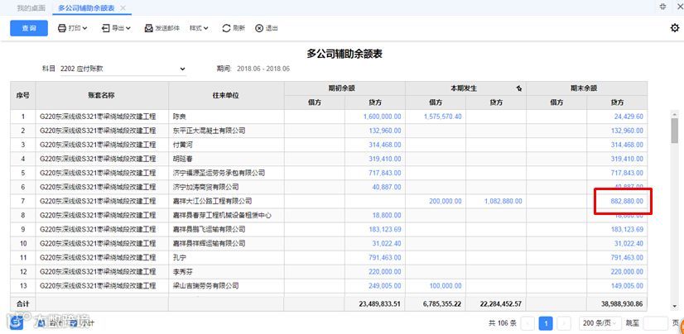Screen dimensions: 684x334
Task: Open opening credit amount 1,600,000.00
Action: point(382,117)
